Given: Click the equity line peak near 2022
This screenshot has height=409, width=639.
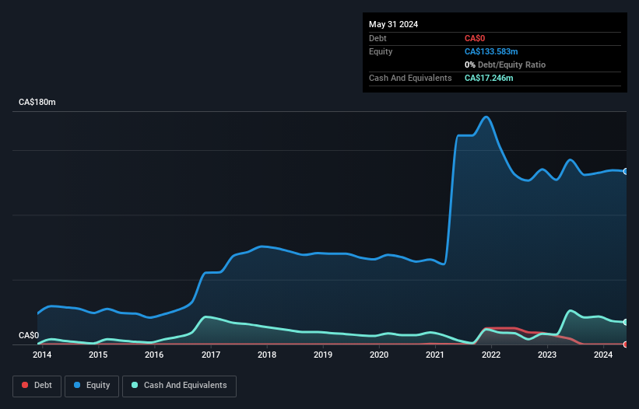Looking at the screenshot, I should click(486, 117).
